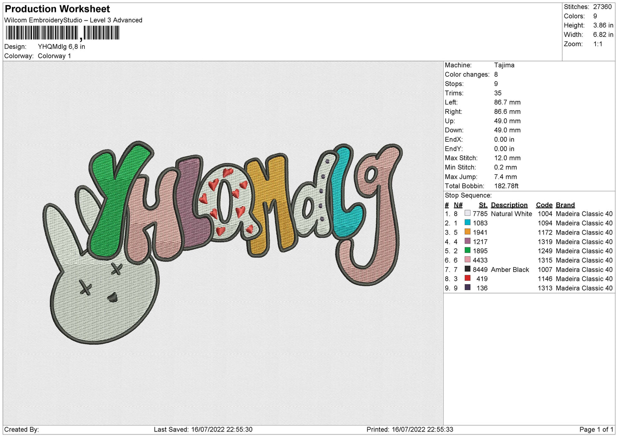This screenshot has height=437, width=618.
Task: Click the Total Bobbin value 182.78ft
Action: pos(506,186)
